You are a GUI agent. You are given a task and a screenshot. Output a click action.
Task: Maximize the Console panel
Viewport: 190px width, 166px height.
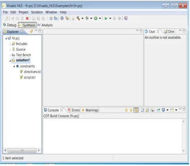(184, 110)
